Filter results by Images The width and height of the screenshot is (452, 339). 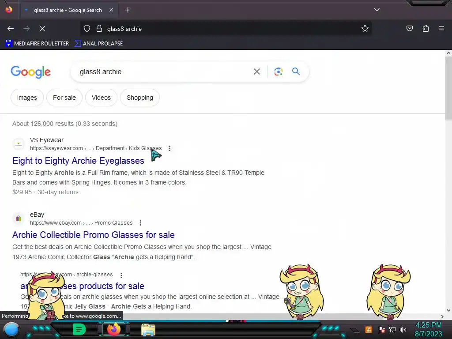pos(27,98)
